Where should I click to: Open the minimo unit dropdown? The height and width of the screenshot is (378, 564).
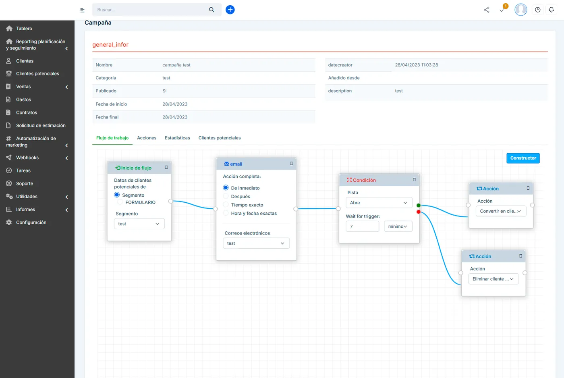point(398,226)
